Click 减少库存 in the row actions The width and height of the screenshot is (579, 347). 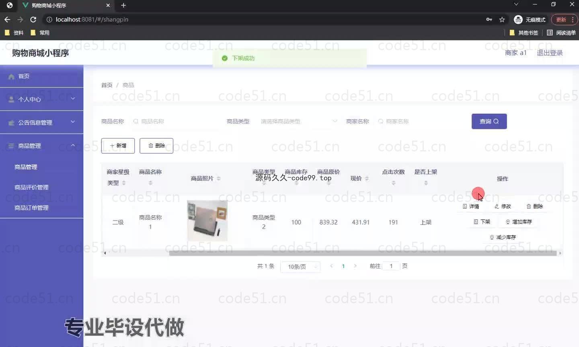503,237
